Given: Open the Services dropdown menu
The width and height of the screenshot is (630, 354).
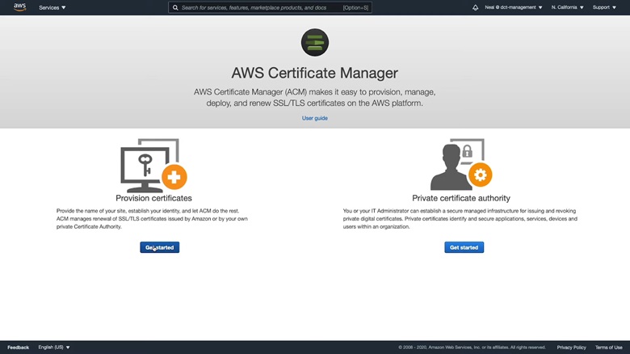Looking at the screenshot, I should coord(52,7).
